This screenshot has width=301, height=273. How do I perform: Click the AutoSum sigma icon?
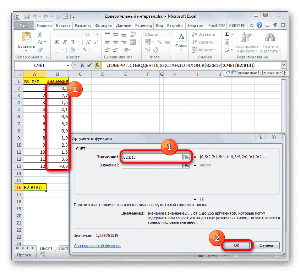pyautogui.click(x=226, y=34)
